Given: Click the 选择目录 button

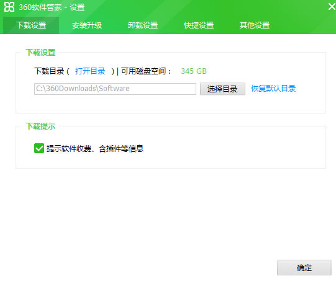Looking at the screenshot, I should coord(222,89).
